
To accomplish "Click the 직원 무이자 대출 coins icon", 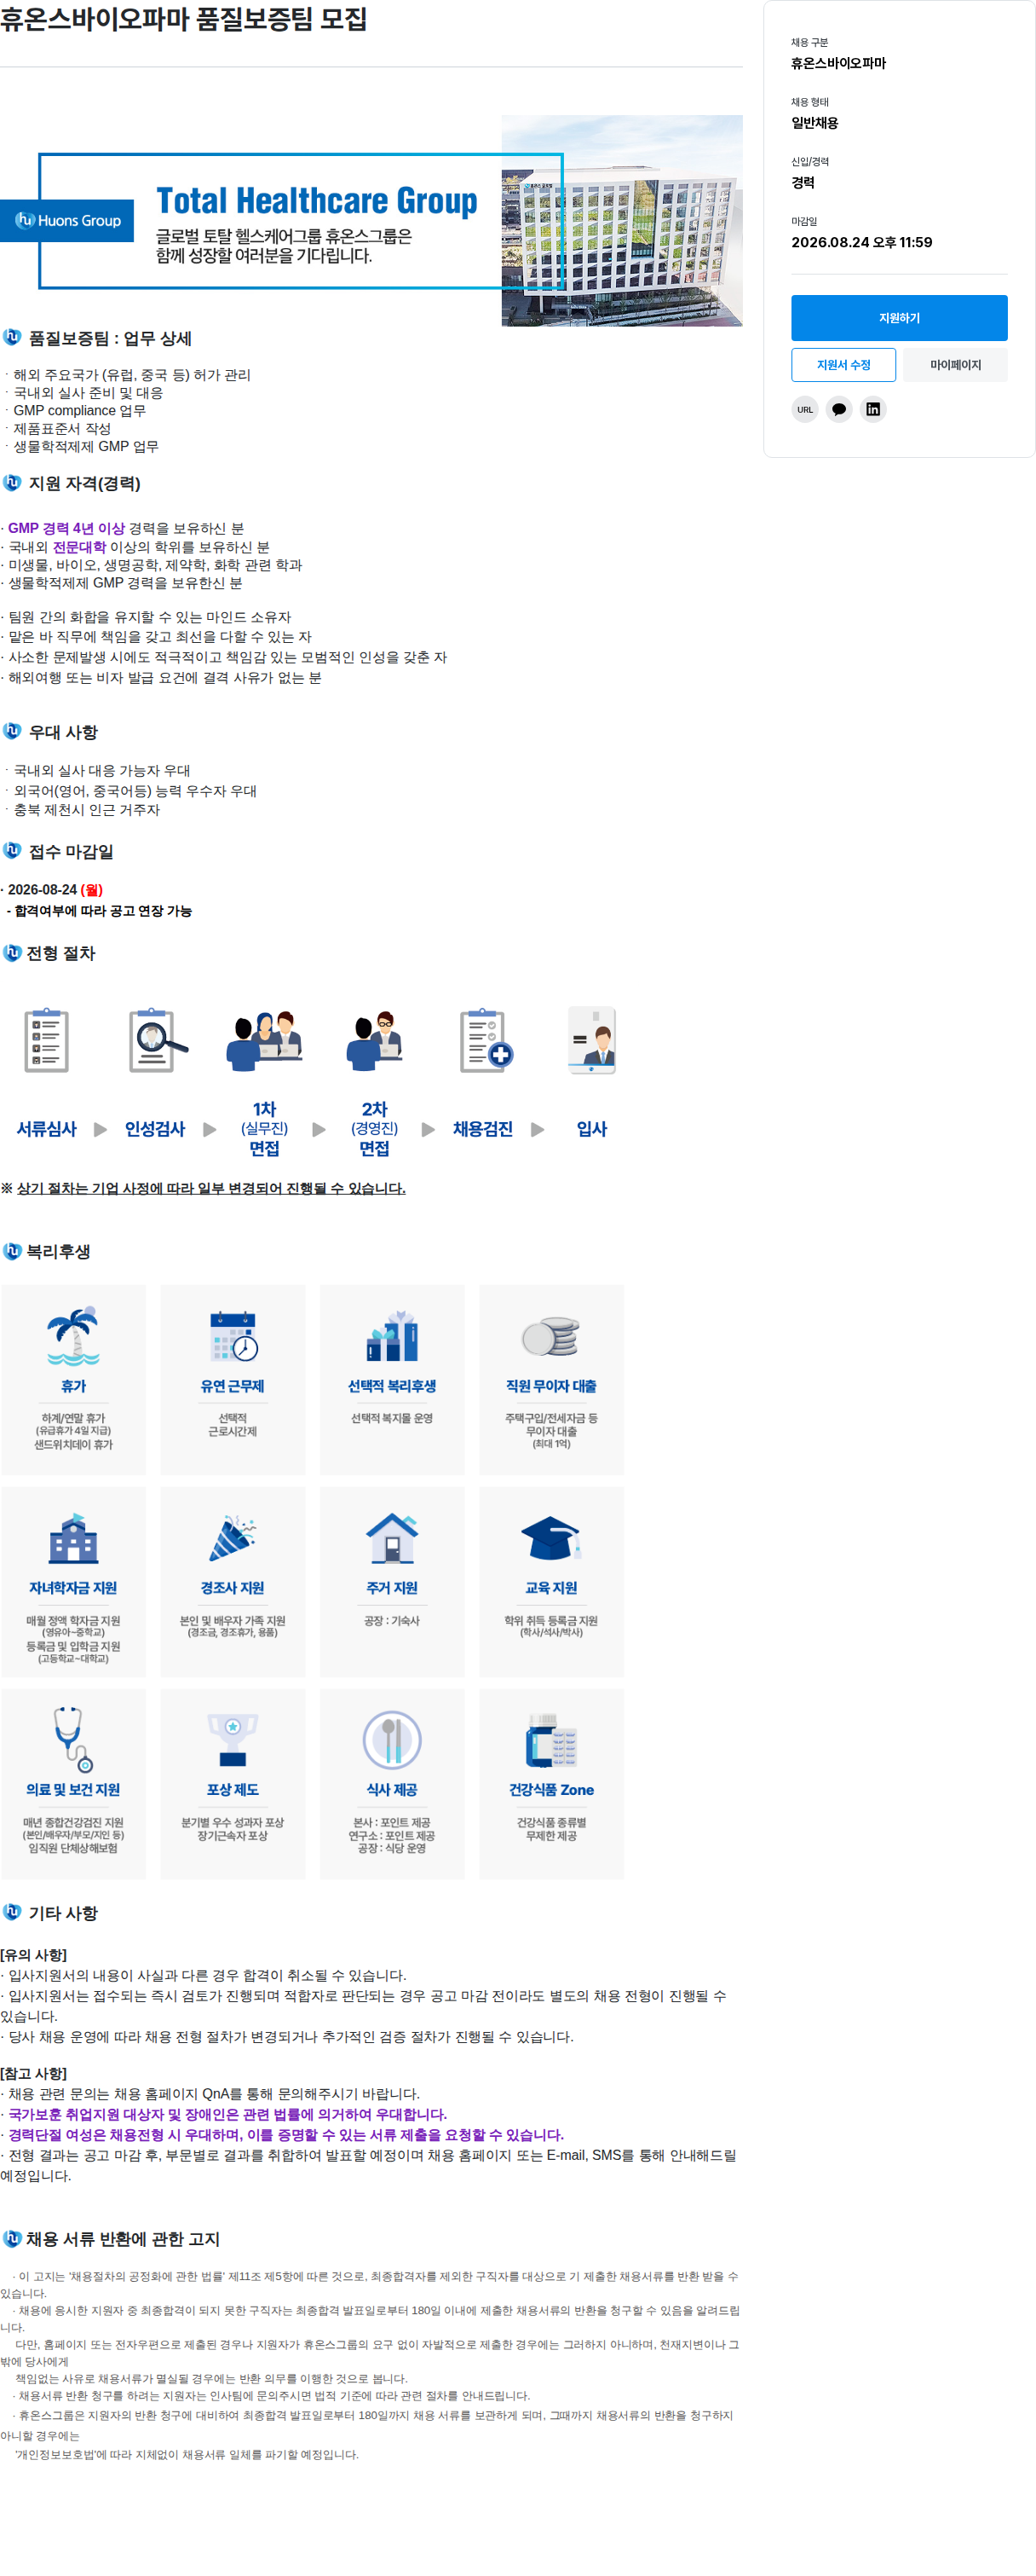I will [x=550, y=1336].
